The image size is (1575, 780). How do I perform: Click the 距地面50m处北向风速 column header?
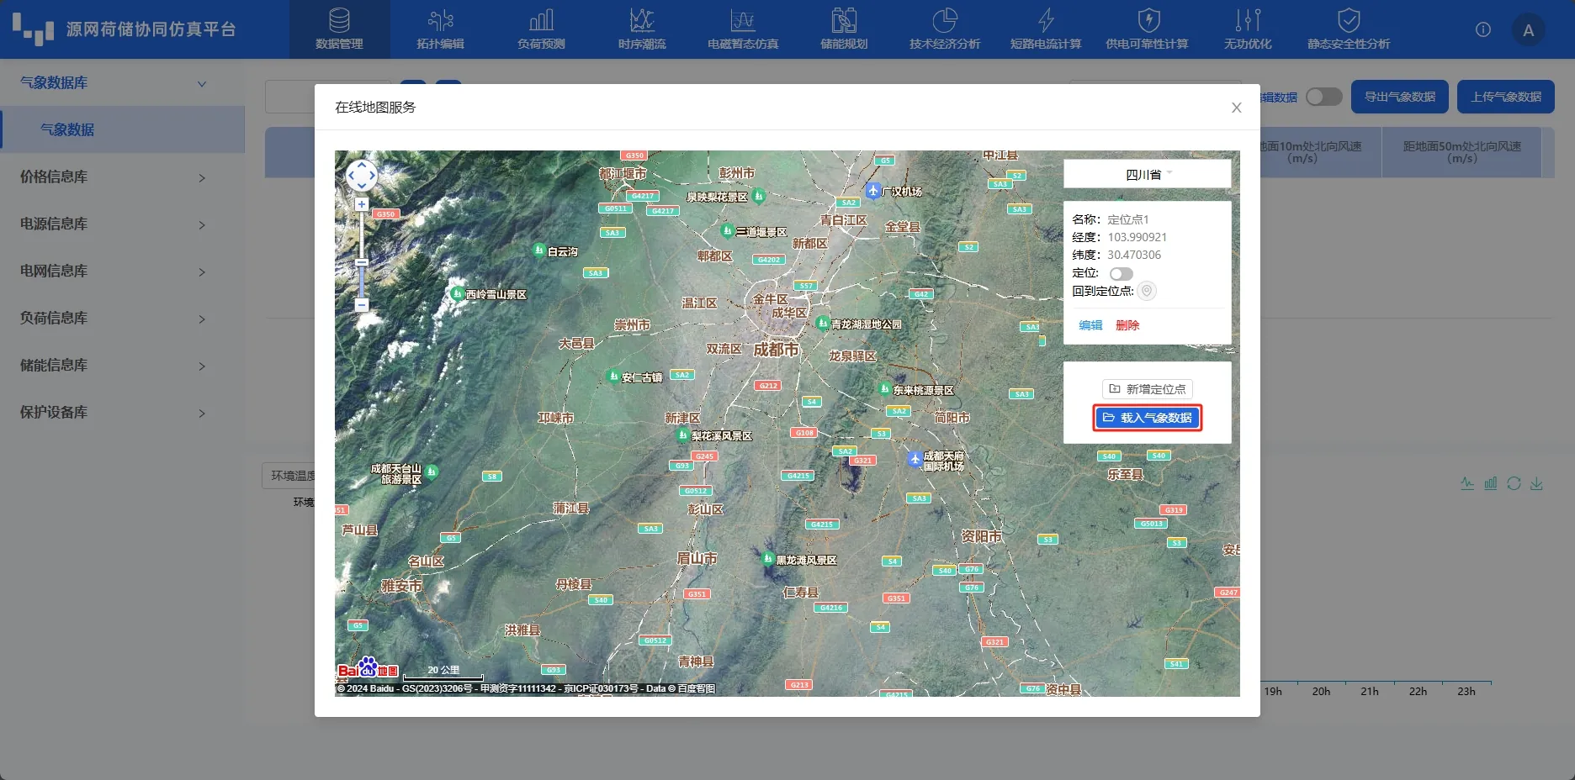point(1461,152)
